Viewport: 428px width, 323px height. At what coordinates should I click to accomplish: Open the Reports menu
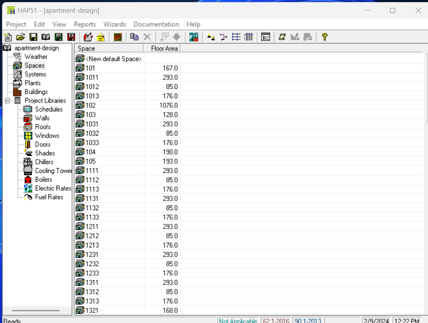(85, 25)
